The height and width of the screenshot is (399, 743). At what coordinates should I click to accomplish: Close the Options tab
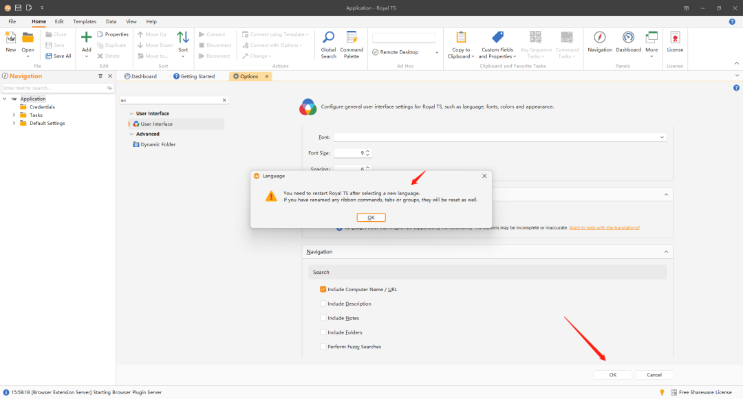(267, 77)
